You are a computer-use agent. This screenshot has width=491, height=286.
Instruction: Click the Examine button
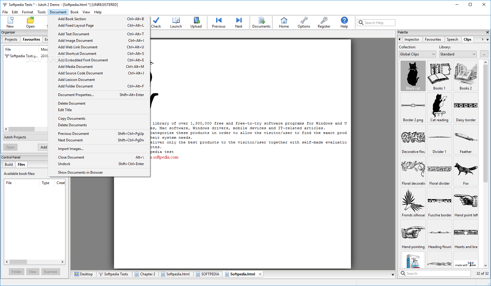click(51, 272)
